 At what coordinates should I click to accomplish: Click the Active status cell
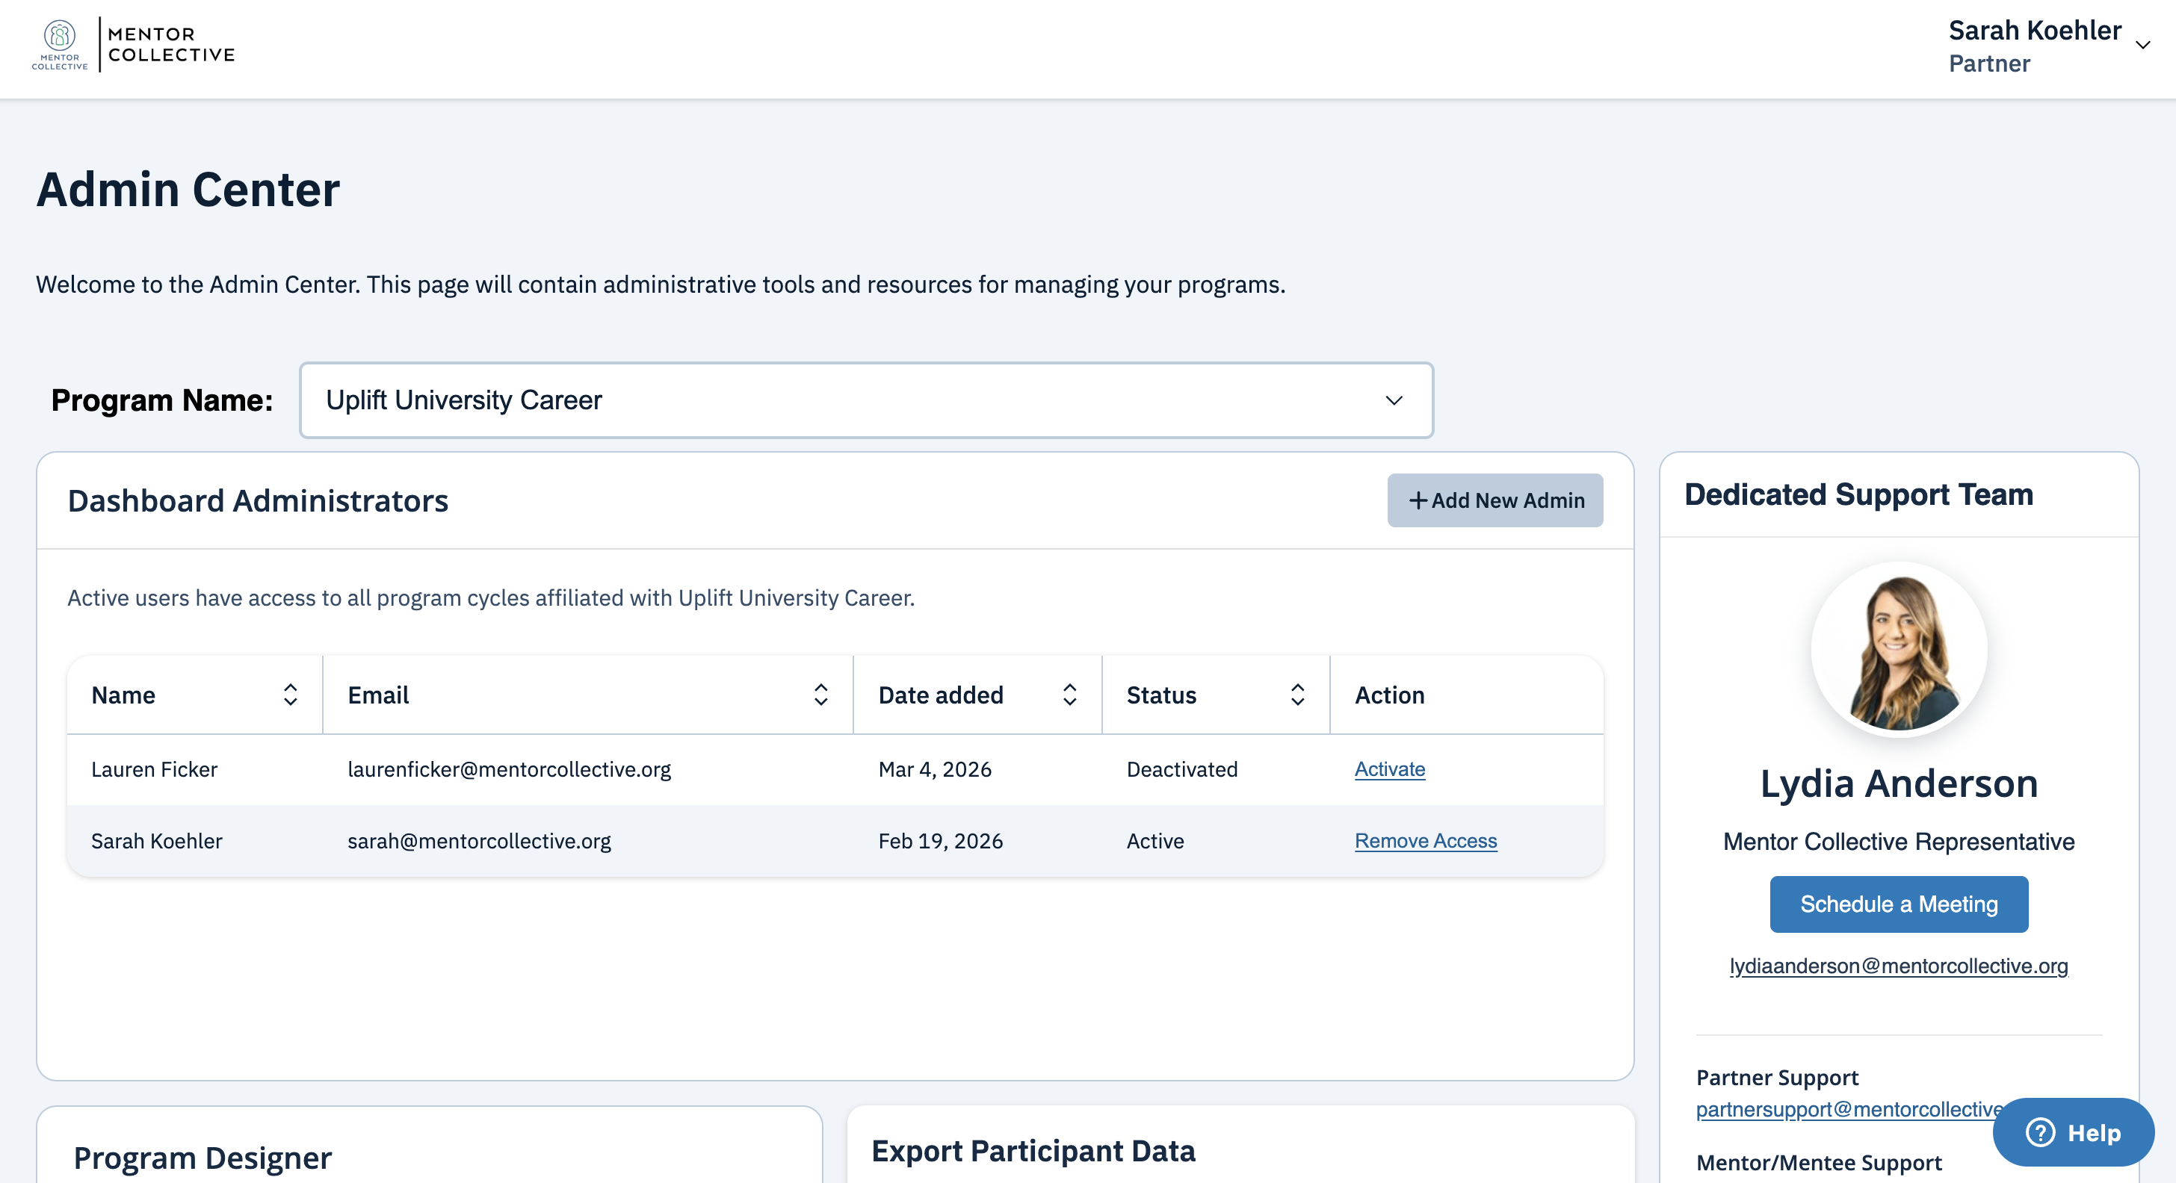coord(1155,841)
